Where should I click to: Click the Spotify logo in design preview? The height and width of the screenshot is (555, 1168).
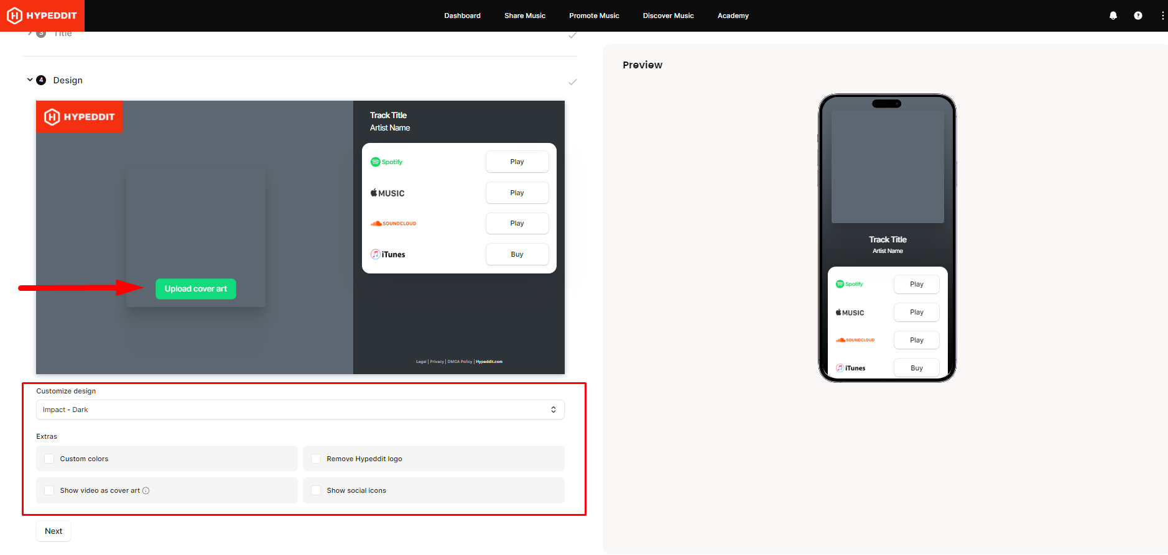point(387,162)
